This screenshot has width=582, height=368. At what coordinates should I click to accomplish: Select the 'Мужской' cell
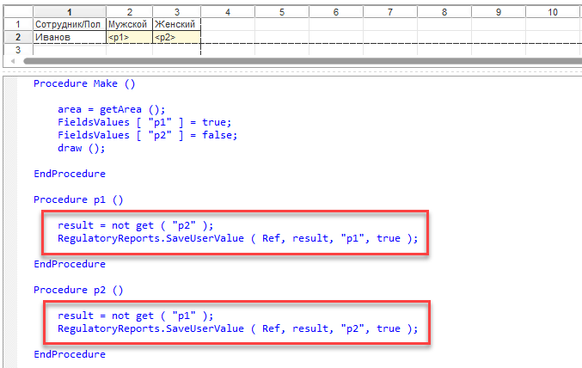[x=128, y=25]
